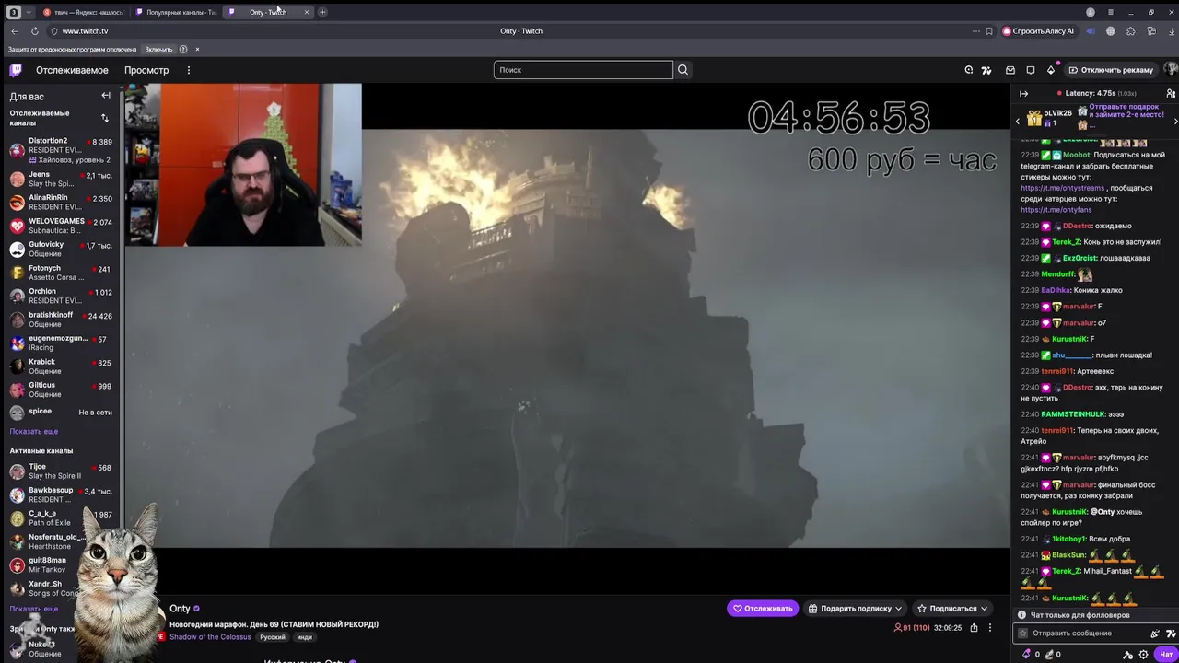1179x663 pixels.
Task: Open the Shadow of the Colossus category link
Action: tap(210, 637)
